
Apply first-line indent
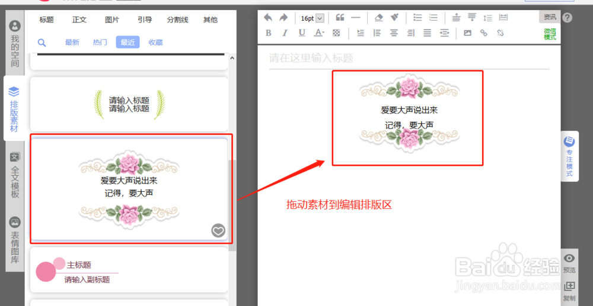click(361, 33)
